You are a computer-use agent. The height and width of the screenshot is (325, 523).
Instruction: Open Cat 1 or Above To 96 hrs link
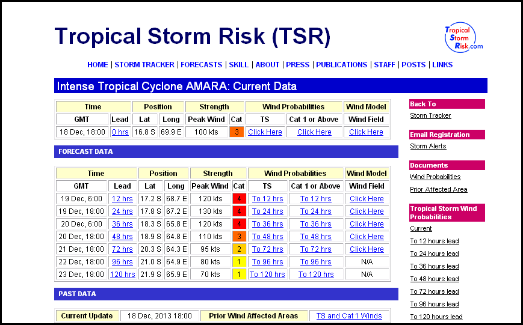315,262
